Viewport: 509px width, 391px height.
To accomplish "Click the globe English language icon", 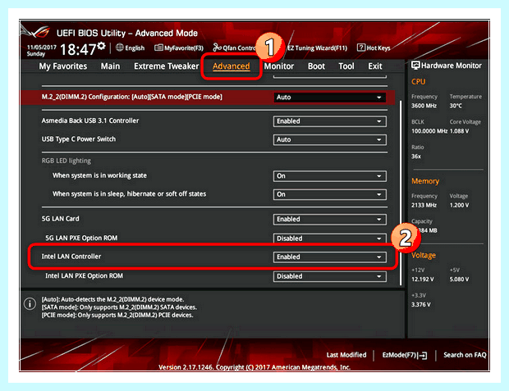I will click(x=120, y=48).
